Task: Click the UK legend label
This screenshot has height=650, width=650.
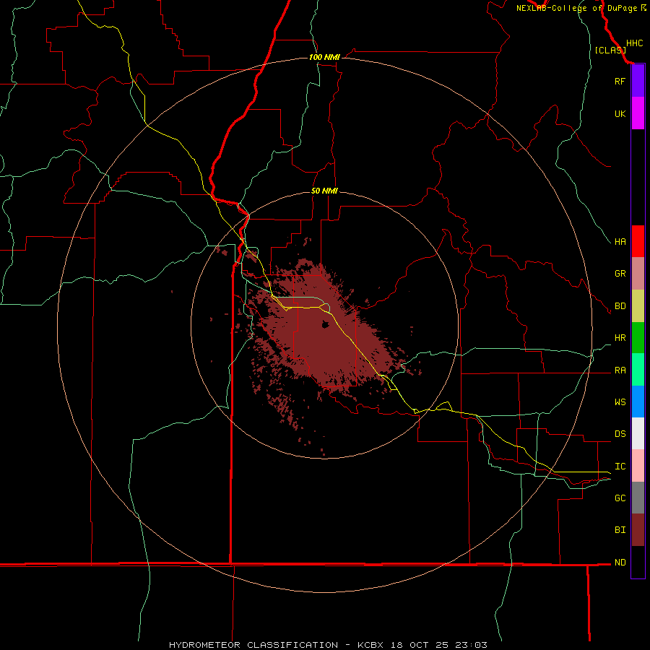Action: (620, 113)
